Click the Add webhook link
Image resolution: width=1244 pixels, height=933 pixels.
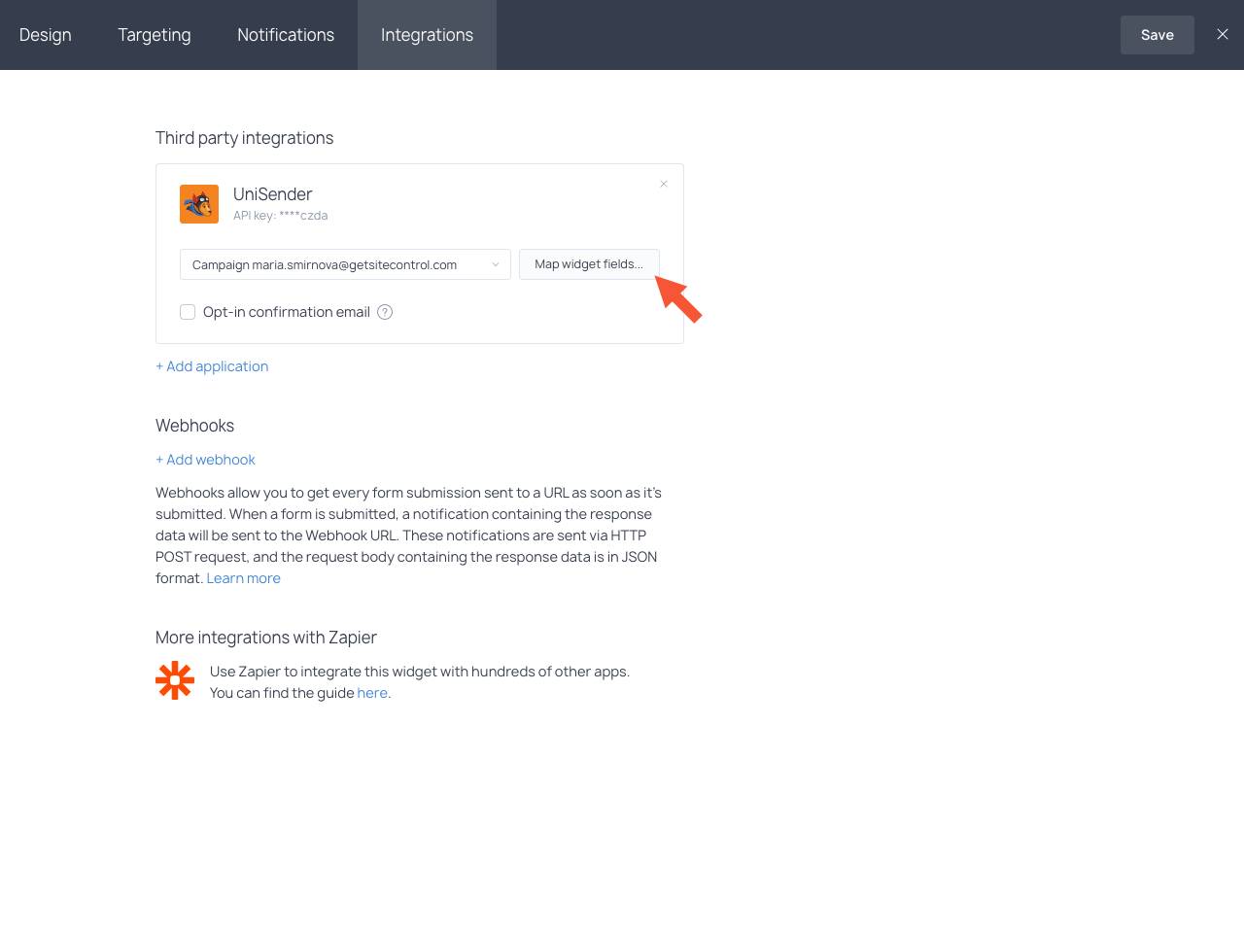point(205,460)
